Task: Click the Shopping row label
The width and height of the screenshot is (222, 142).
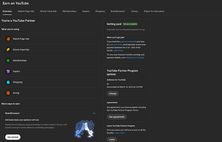Action: click(x=18, y=82)
